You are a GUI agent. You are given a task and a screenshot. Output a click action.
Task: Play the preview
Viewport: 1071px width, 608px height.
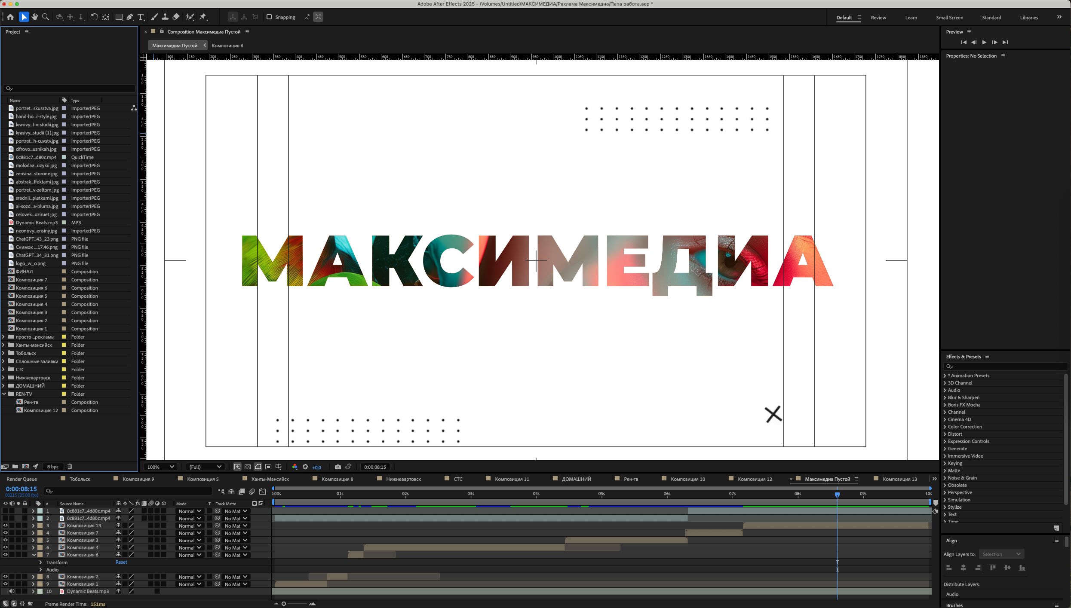[984, 42]
